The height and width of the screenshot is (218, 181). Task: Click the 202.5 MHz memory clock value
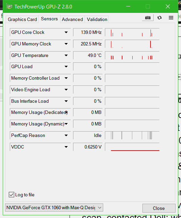pyautogui.click(x=88, y=44)
